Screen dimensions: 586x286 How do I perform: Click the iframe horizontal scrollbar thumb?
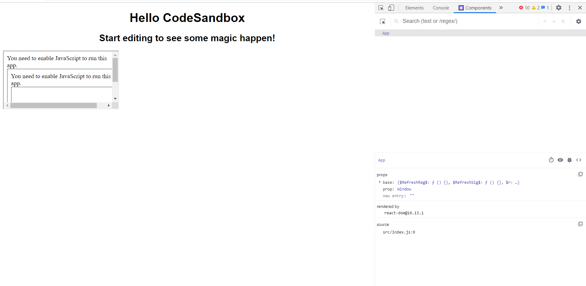pos(53,105)
